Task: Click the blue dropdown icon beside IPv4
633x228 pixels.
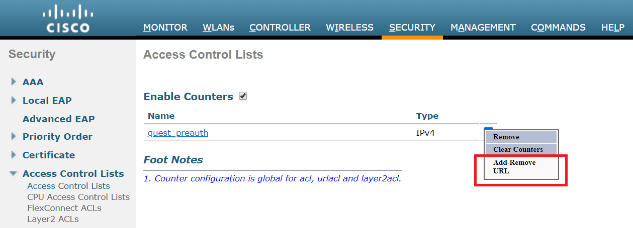Action: click(x=488, y=129)
